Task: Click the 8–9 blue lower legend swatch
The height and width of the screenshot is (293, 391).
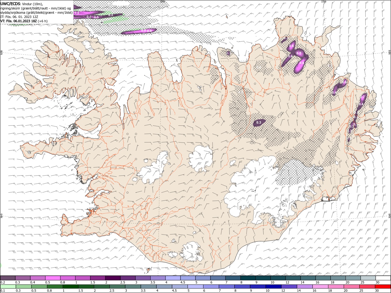Action: point(242,287)
